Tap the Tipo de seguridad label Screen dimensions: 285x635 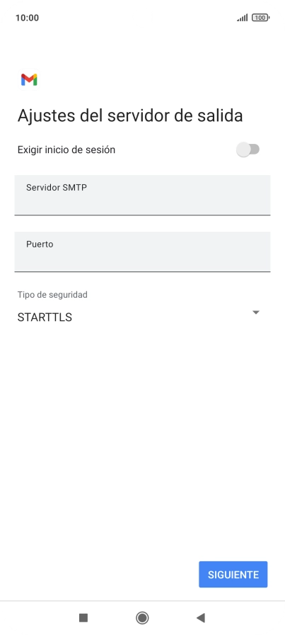pyautogui.click(x=52, y=295)
